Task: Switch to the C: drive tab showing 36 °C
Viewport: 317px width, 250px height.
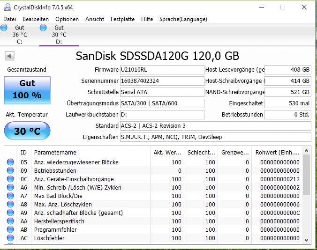Action: click(20, 35)
